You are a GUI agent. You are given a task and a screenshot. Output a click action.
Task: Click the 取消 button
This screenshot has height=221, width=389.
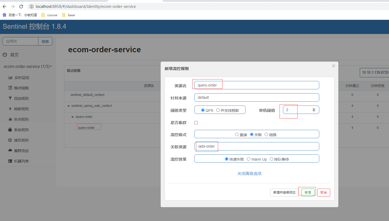(x=324, y=193)
